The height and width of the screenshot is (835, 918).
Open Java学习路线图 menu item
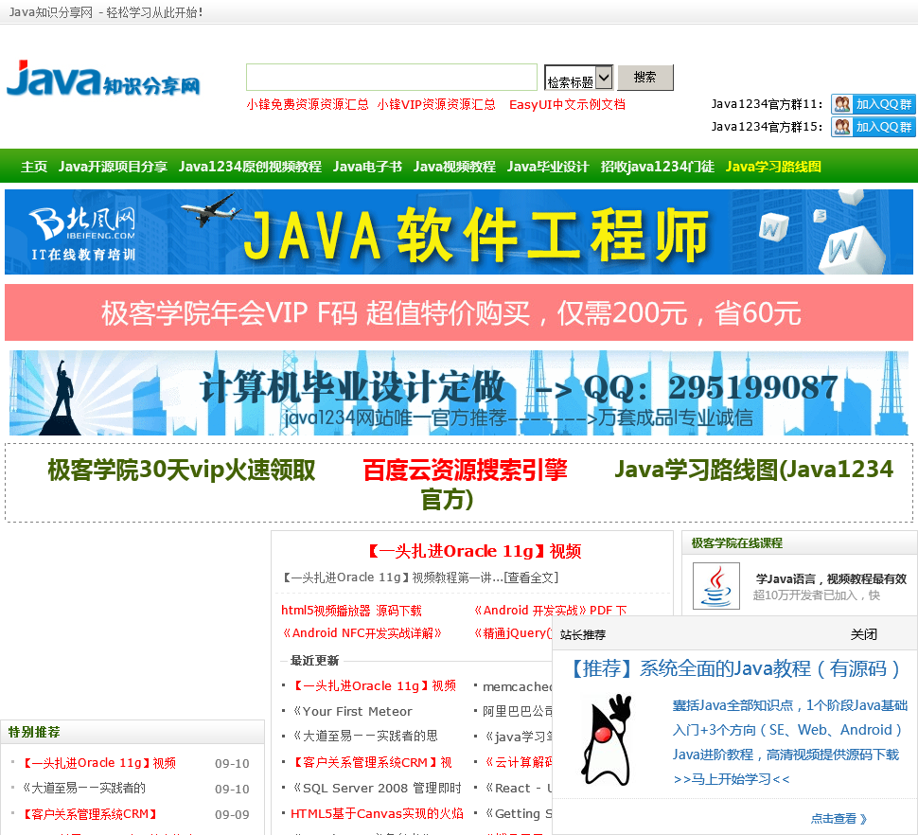(773, 167)
